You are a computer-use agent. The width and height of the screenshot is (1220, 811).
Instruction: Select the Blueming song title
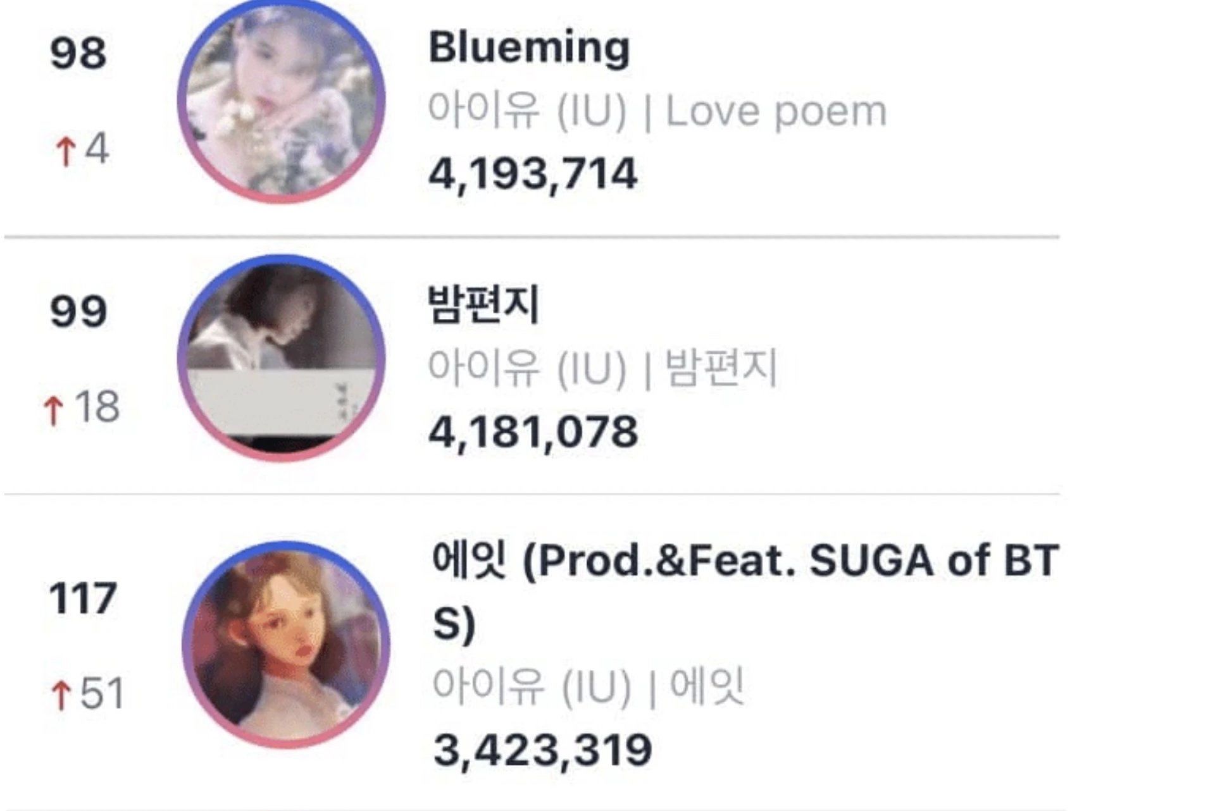click(529, 48)
